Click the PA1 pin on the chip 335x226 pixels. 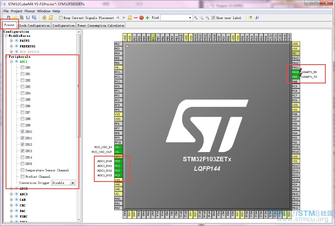[118, 203]
